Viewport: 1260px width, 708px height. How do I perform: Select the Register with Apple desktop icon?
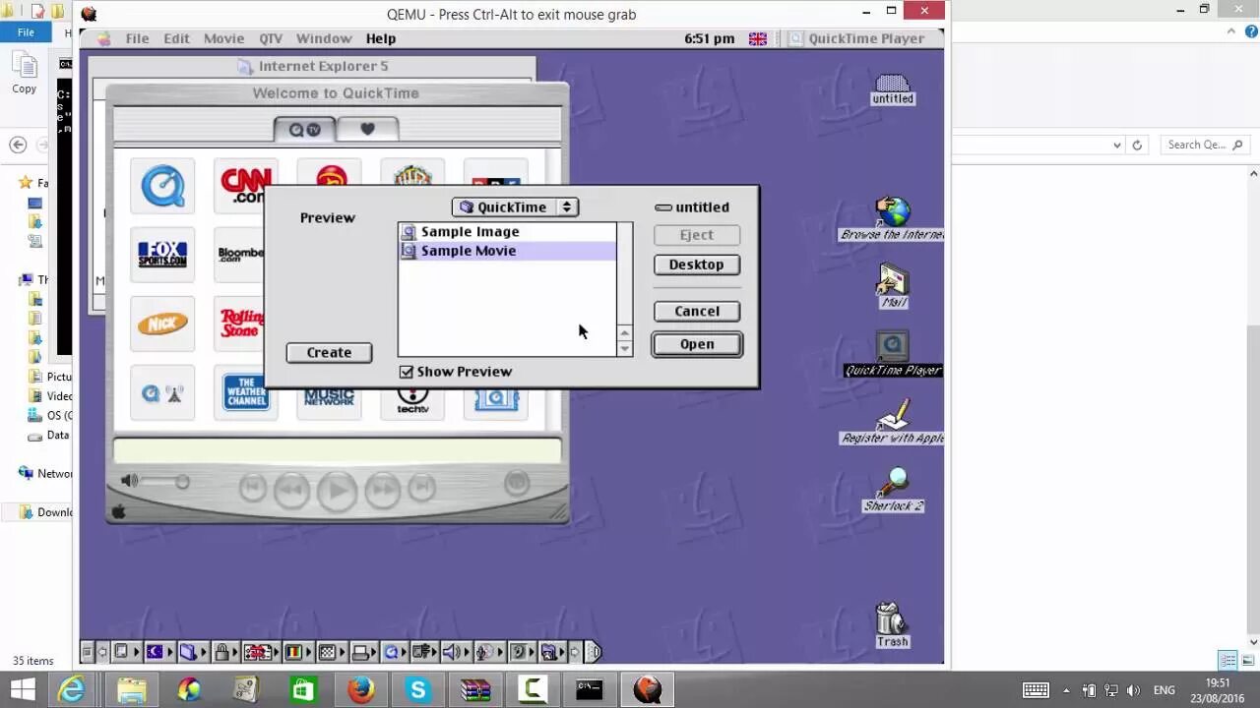coord(893,421)
